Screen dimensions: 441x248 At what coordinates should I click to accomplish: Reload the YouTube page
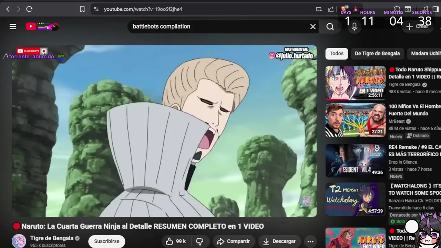[29, 9]
